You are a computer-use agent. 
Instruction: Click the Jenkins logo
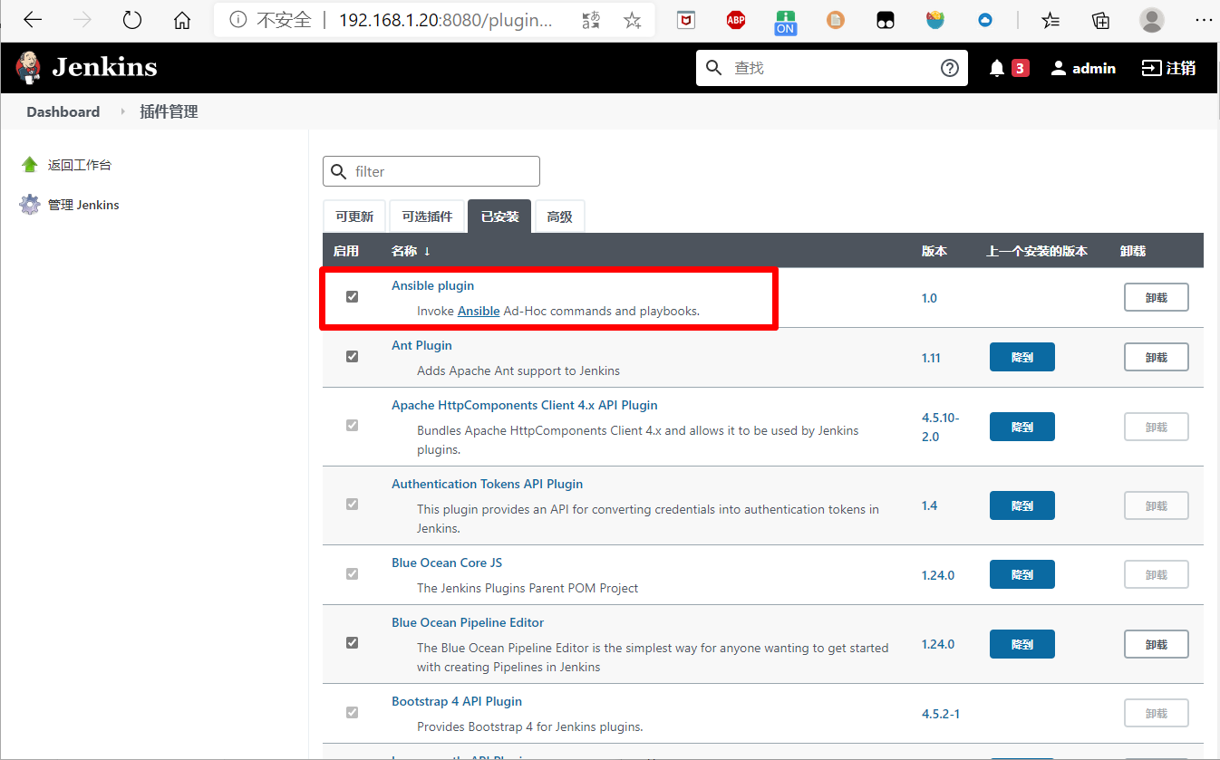tap(86, 67)
